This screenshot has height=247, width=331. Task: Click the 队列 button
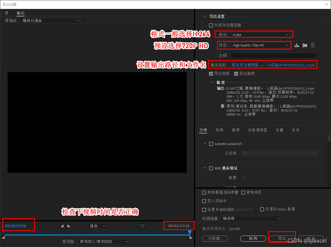pyautogui.click(x=253, y=239)
